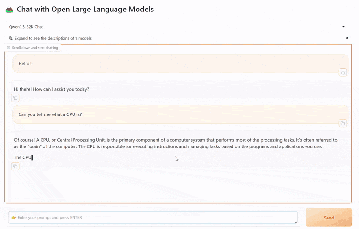Copy the "Hello!" message
359x229 pixels.
pyautogui.click(x=342, y=73)
